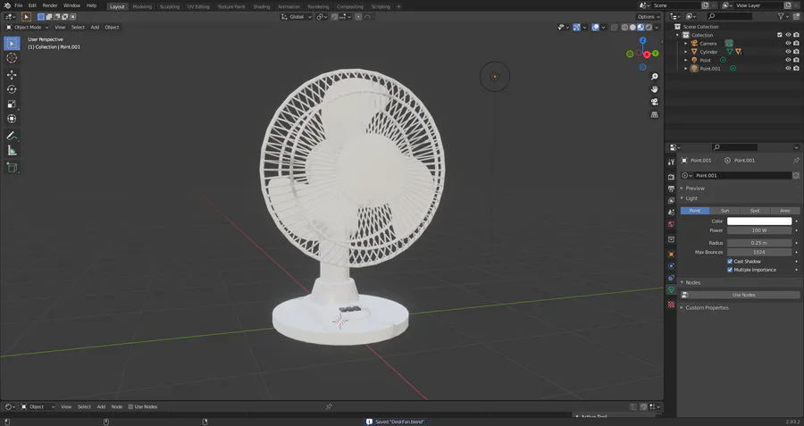The height and width of the screenshot is (426, 804).
Task: Open the View Layer properties tab
Action: pos(671,200)
